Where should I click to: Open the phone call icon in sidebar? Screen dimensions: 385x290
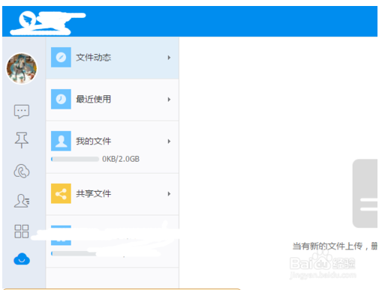[22, 171]
